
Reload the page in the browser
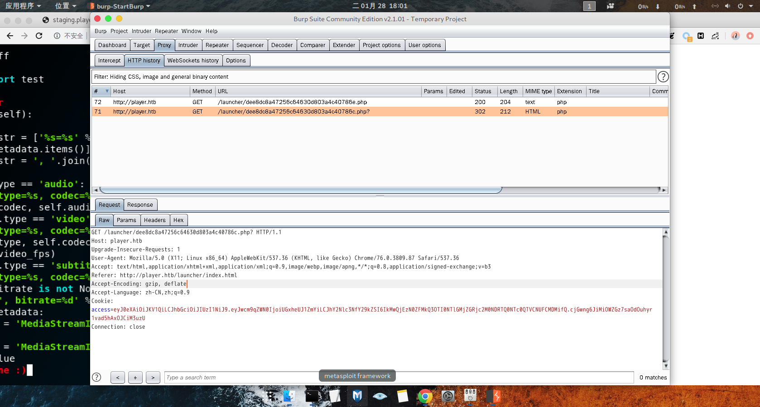click(39, 36)
